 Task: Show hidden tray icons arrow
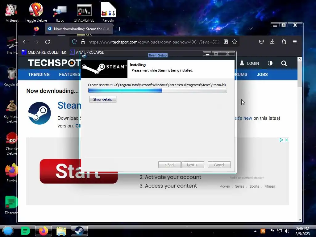tap(255, 231)
